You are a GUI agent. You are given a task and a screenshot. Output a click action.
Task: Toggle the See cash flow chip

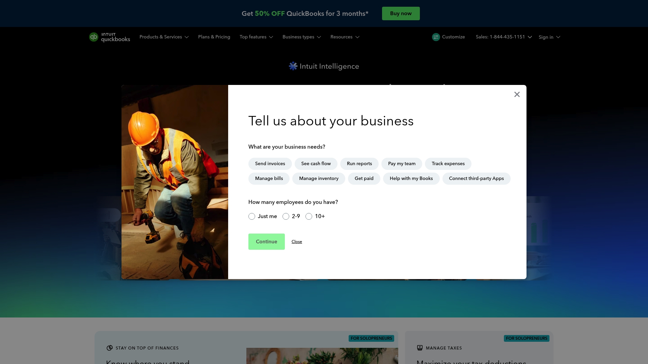(316, 164)
